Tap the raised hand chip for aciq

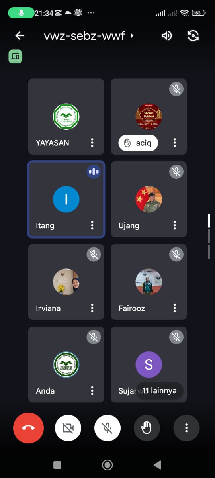click(x=138, y=143)
